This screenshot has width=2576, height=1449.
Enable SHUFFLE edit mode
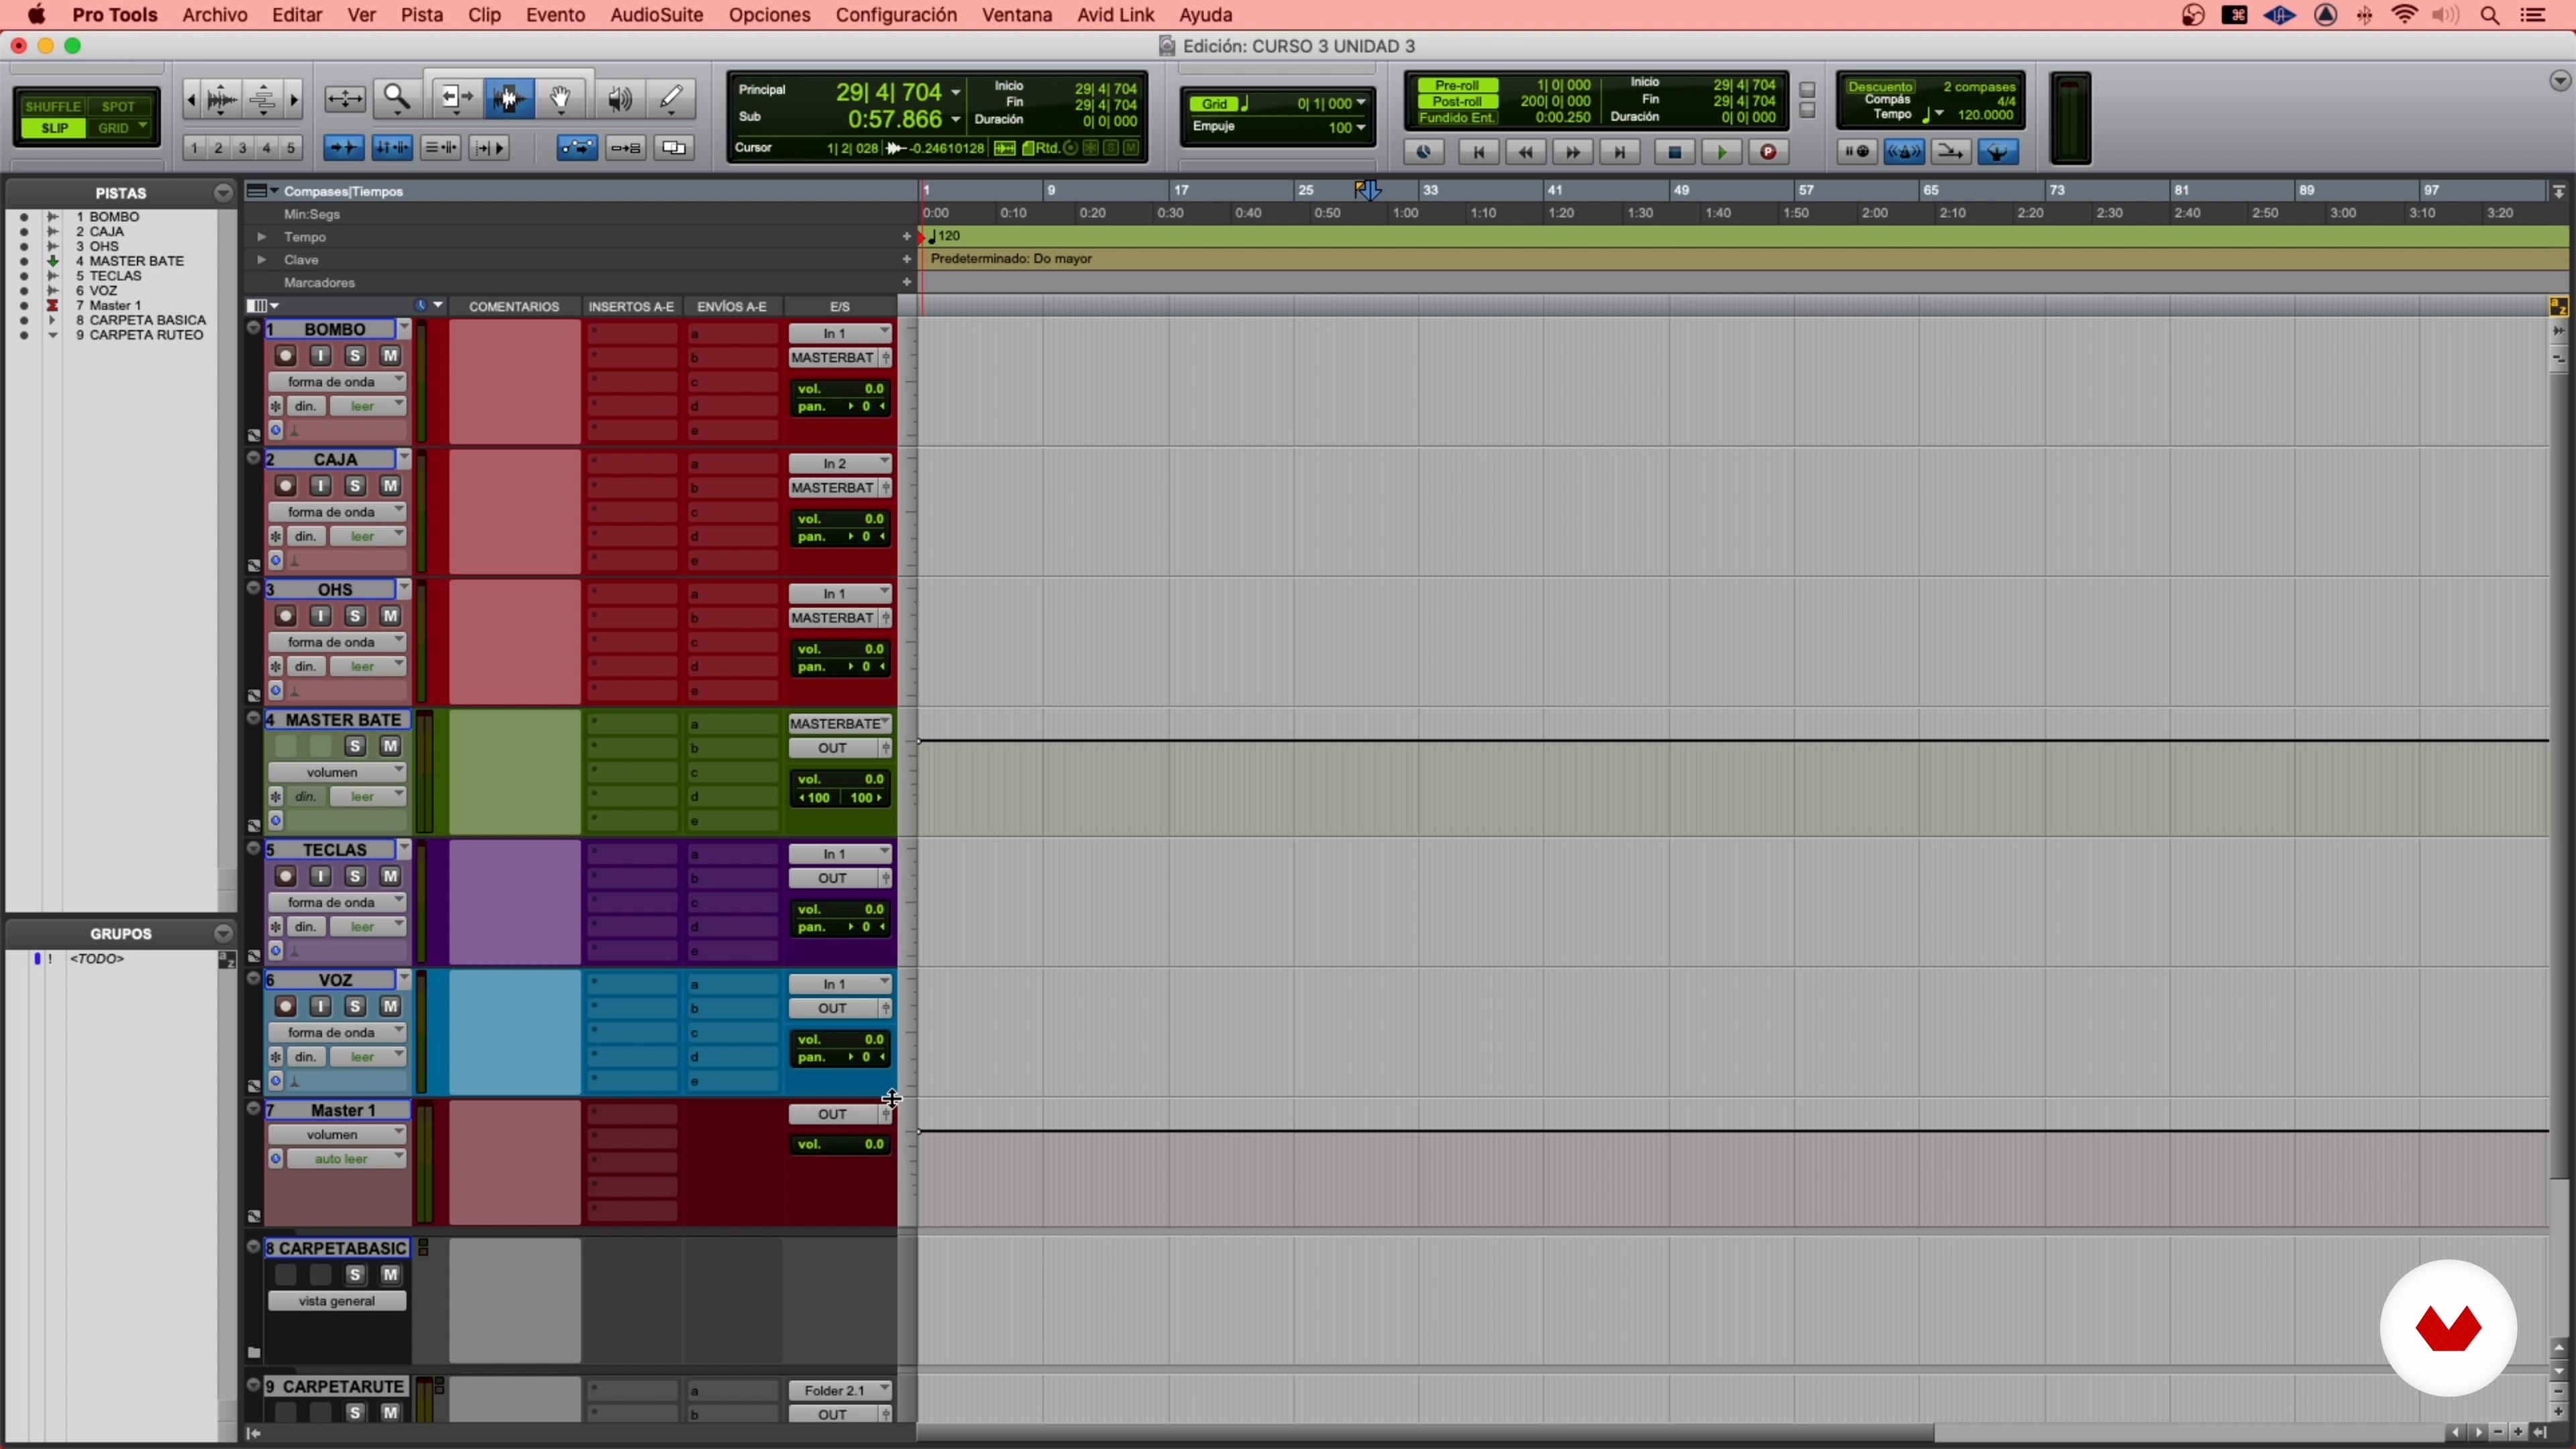click(x=53, y=106)
